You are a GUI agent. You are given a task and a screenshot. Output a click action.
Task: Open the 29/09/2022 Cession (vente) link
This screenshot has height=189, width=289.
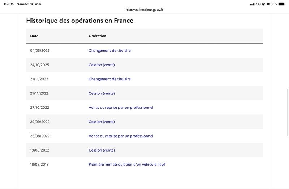coord(102,122)
